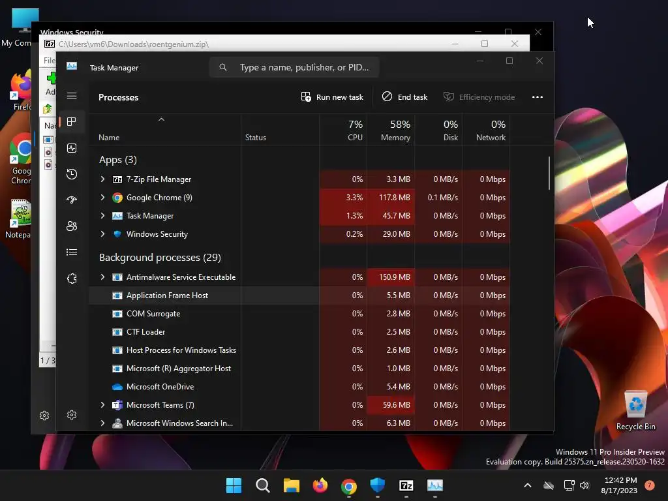668x501 pixels.
Task: Open the Startup apps sidebar icon
Action: pos(72,200)
